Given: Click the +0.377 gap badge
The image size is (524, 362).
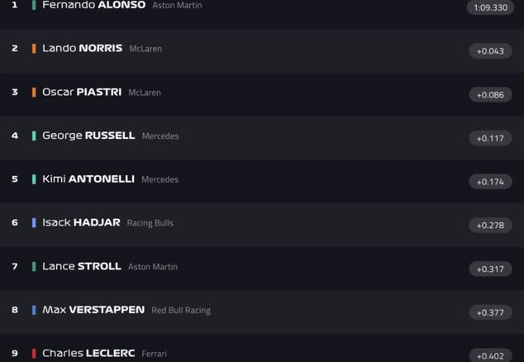Looking at the screenshot, I should pyautogui.click(x=490, y=312).
